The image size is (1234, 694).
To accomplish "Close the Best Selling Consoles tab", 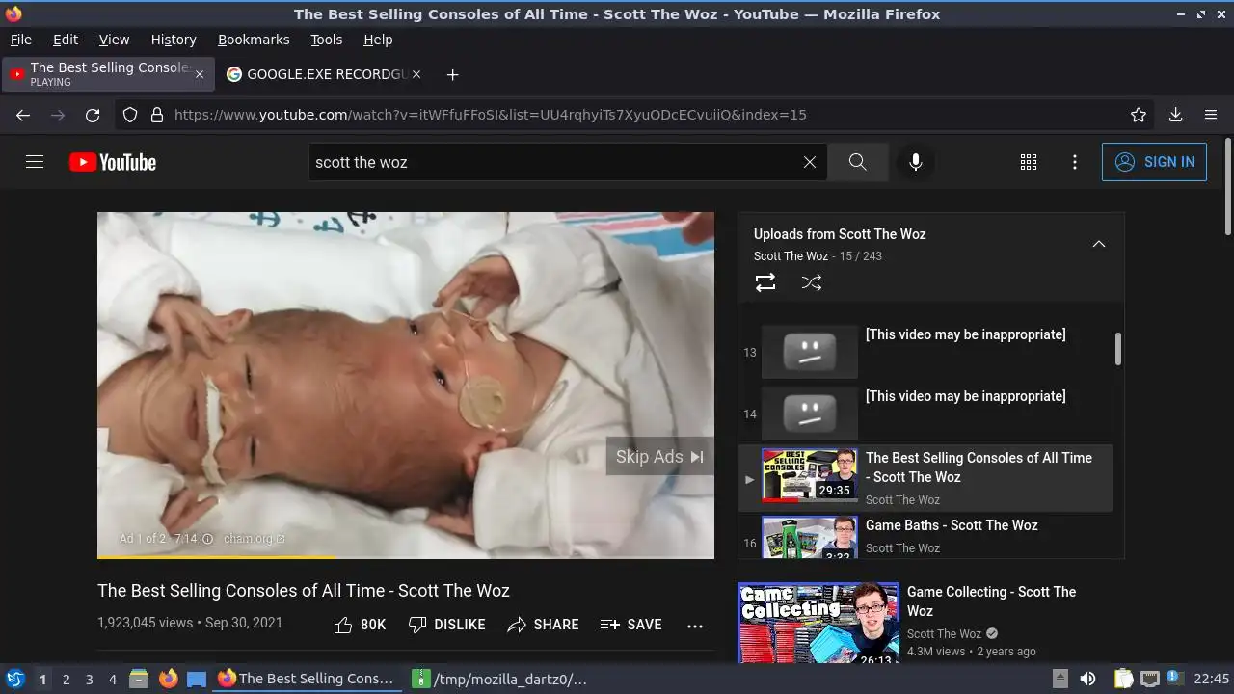I will point(200,74).
